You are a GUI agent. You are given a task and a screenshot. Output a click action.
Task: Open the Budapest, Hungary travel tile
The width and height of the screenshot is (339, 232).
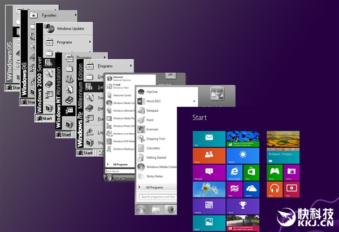coord(283,156)
